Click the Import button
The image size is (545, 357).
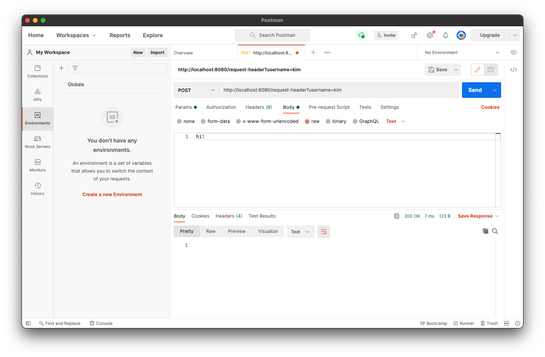[157, 52]
